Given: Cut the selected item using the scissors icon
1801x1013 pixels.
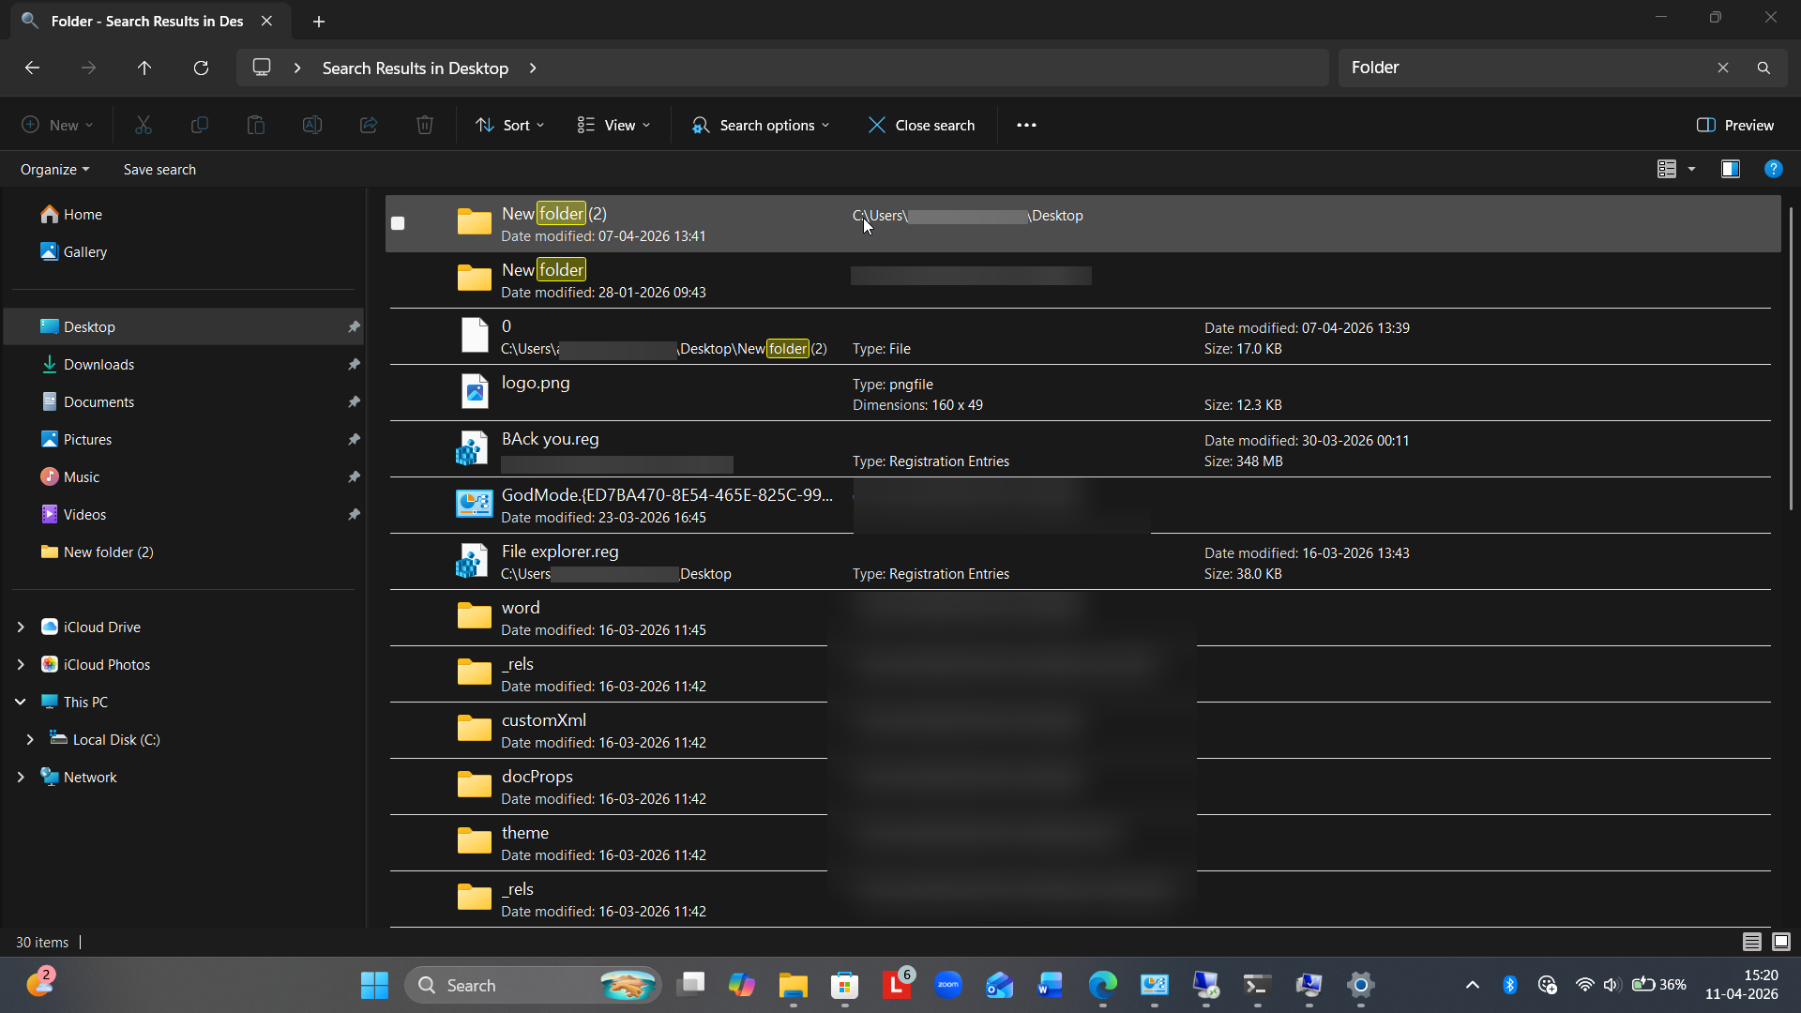Looking at the screenshot, I should (143, 125).
